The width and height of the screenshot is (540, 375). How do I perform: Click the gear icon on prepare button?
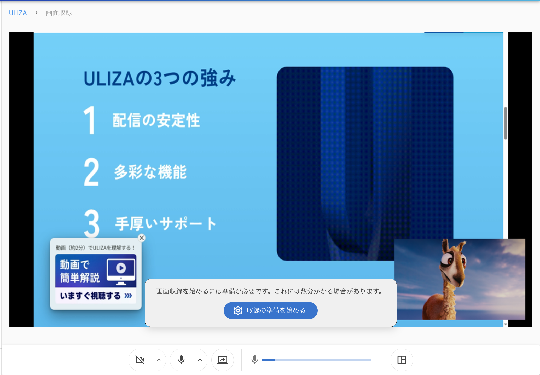(238, 310)
